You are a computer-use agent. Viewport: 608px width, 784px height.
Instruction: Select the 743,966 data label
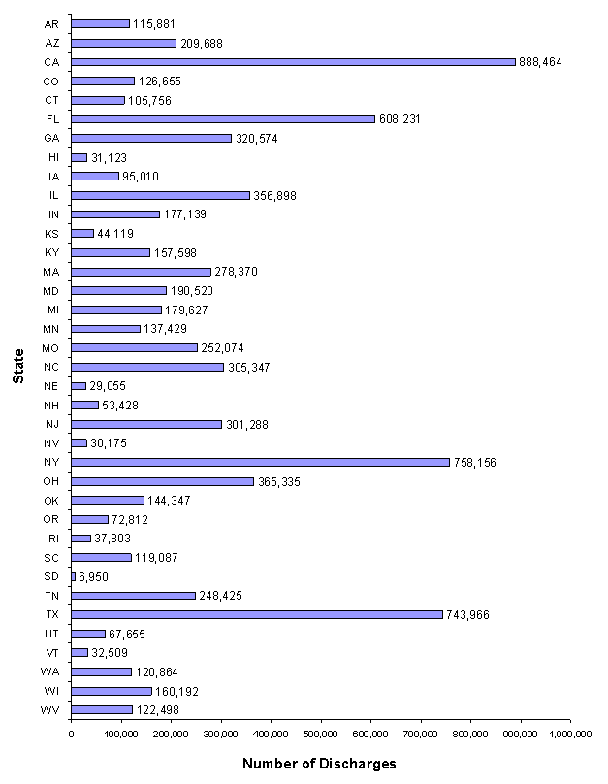coord(468,614)
